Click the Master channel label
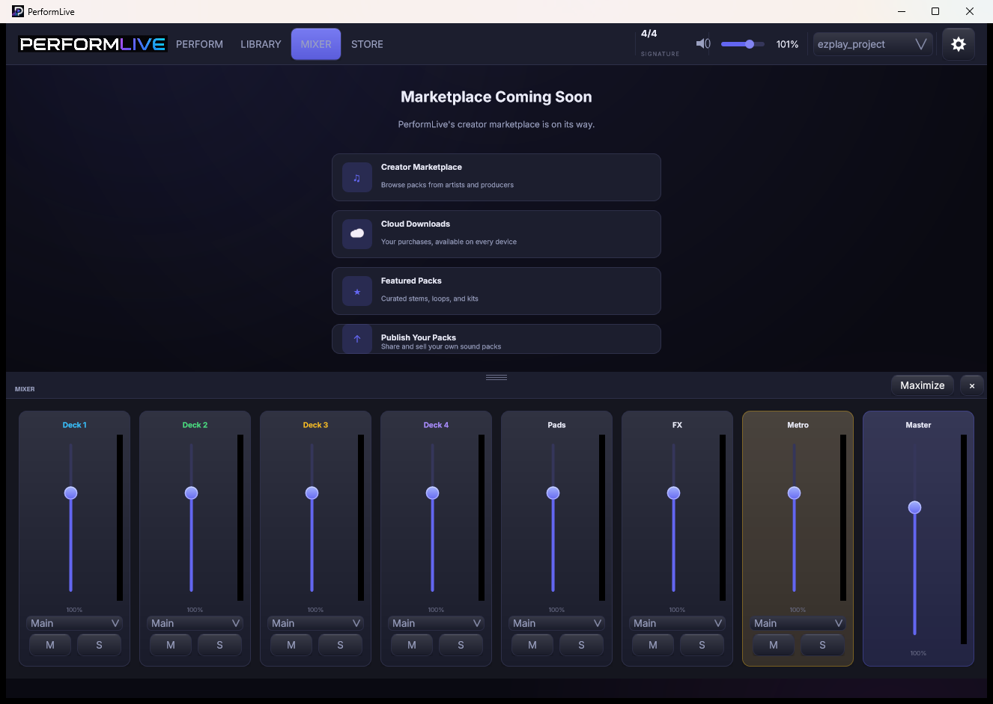993x704 pixels. (918, 425)
